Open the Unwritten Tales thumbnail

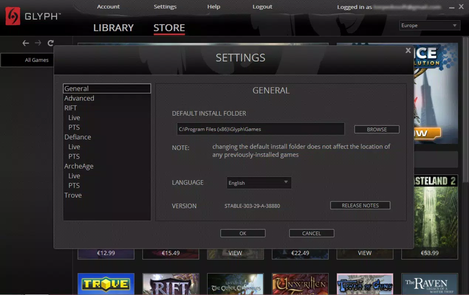tap(300, 284)
